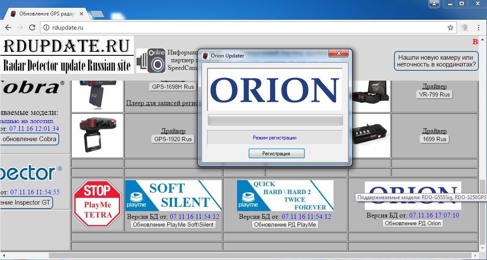The height and width of the screenshot is (260, 487).
Task: Click the STOP PlayMe TETRA sign
Action: pyautogui.click(x=97, y=204)
